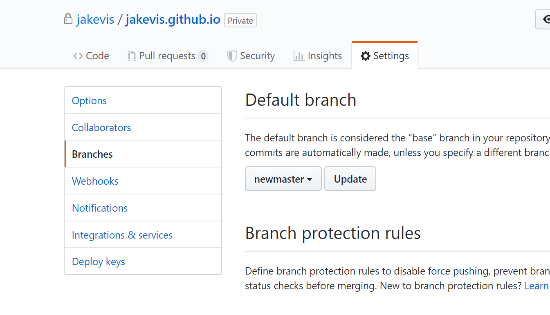Click the Watch eye icon button
The width and height of the screenshot is (550, 315).
pyautogui.click(x=543, y=19)
